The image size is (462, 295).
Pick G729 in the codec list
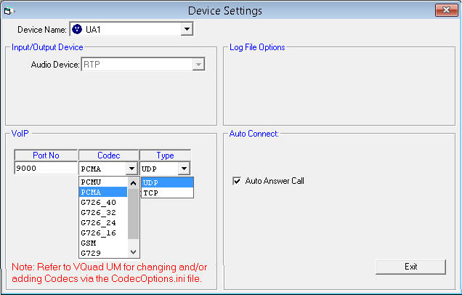coord(103,253)
